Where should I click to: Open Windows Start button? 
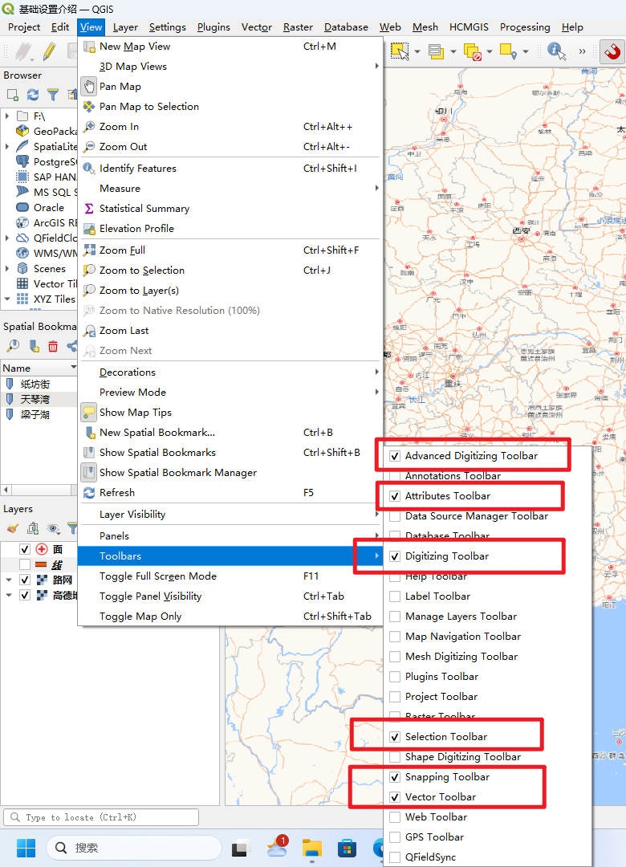pos(26,848)
